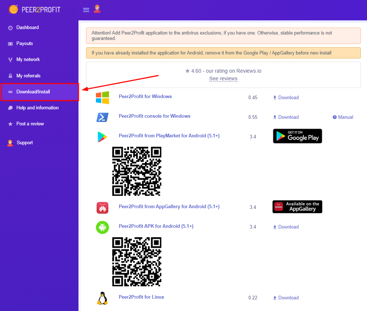Click the Peer2Profit coin logo
The width and height of the screenshot is (367, 311).
[x=13, y=9]
